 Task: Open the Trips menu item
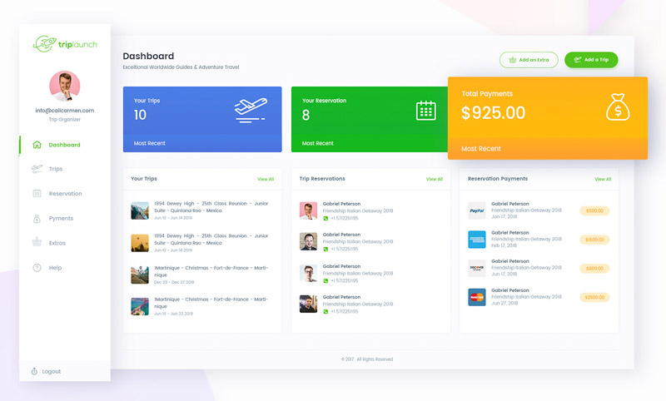pos(56,169)
